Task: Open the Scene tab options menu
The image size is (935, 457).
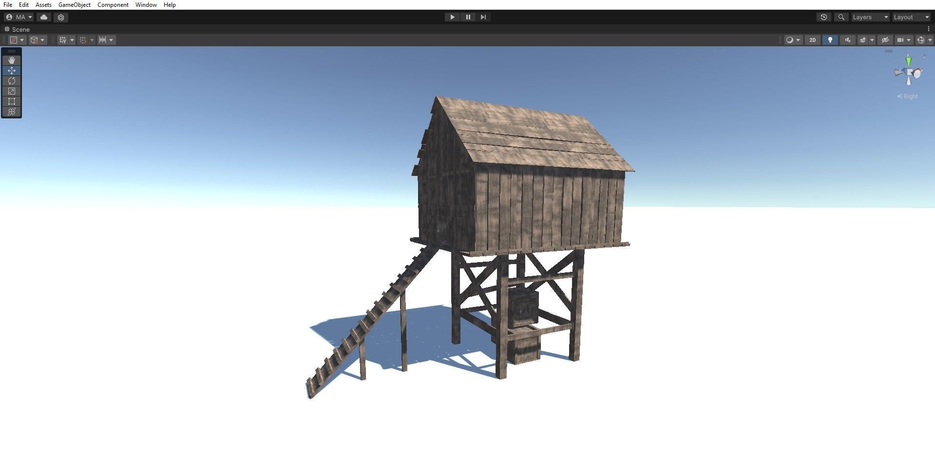Action: click(929, 29)
